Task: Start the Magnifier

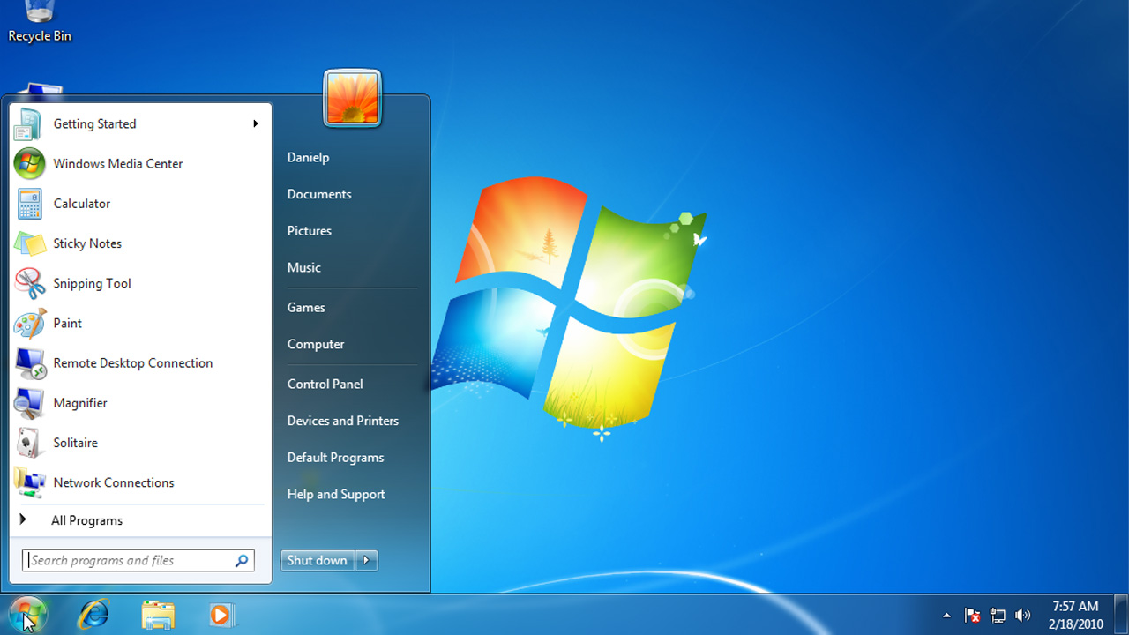Action: [79, 403]
